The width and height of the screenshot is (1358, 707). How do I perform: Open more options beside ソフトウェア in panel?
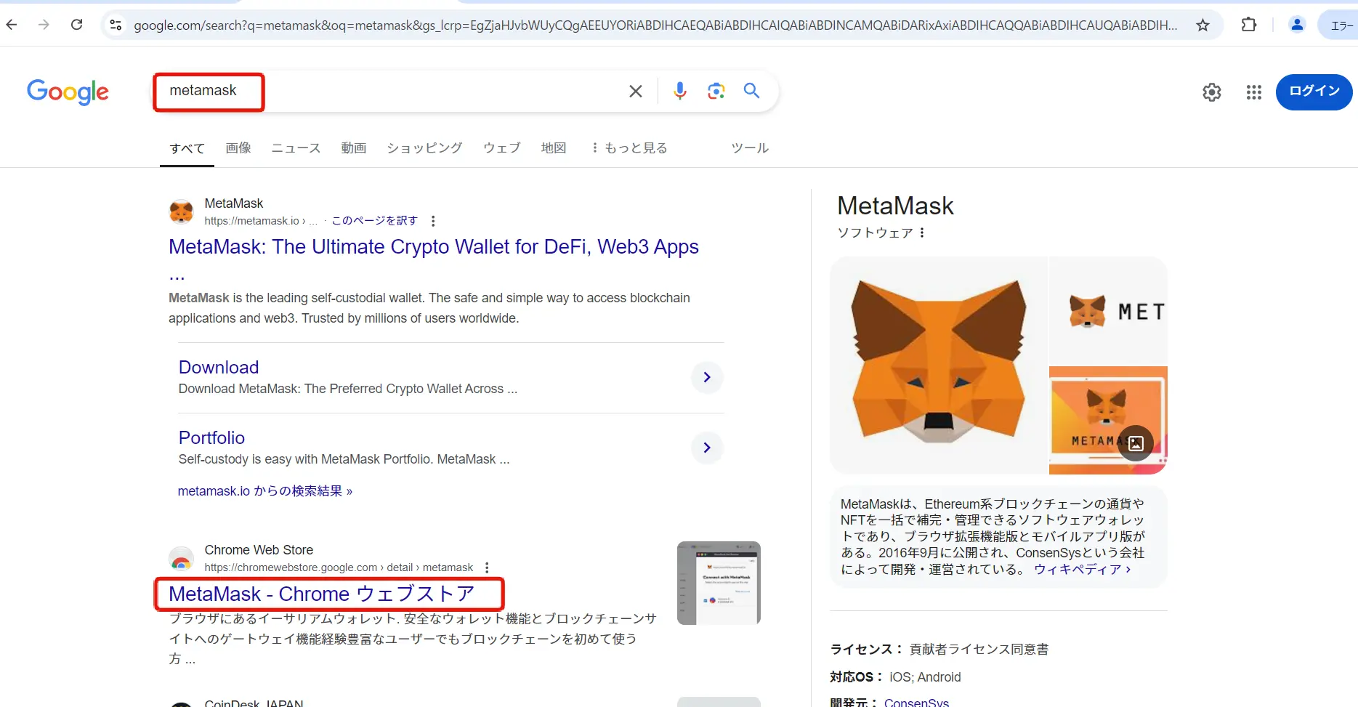click(x=921, y=233)
